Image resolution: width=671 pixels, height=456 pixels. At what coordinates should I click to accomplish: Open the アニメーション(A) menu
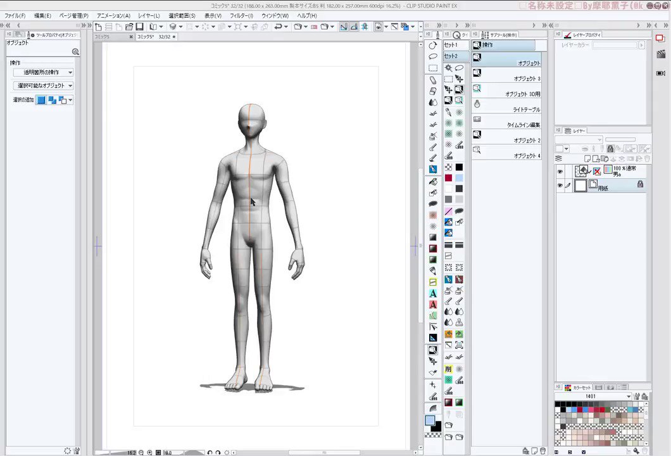[113, 15]
